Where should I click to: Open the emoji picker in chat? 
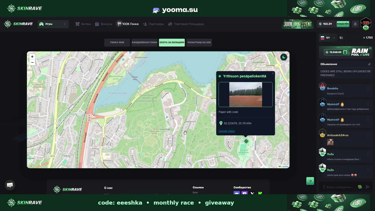360,187
